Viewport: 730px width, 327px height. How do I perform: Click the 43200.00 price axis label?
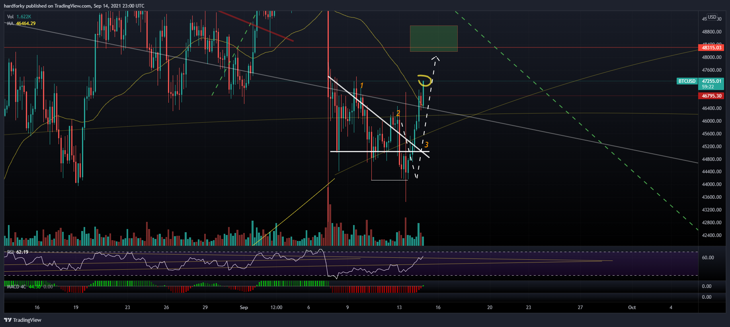(712, 210)
